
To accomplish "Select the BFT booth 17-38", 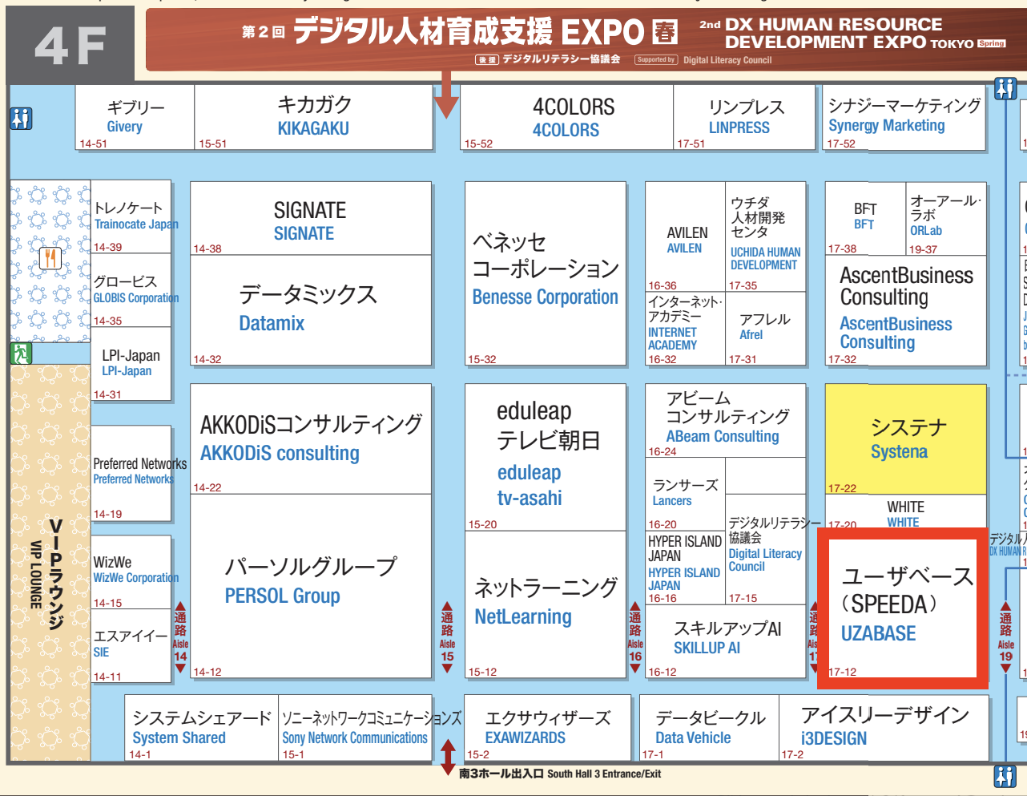I will 866,219.
